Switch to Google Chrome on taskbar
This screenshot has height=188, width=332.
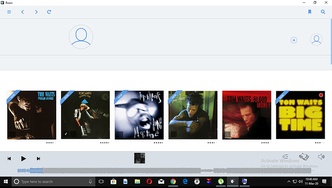click(173, 181)
